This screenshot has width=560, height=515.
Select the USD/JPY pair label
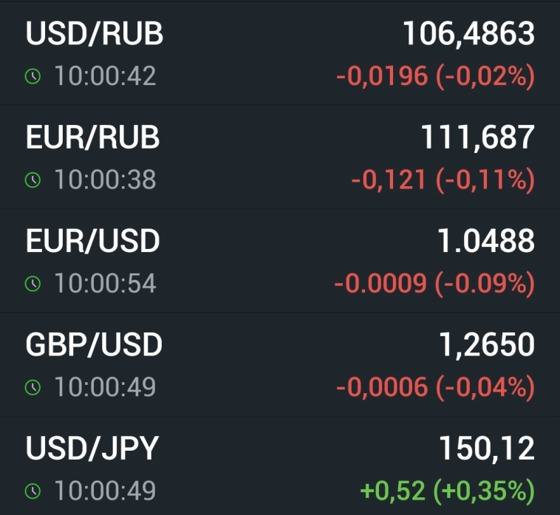(92, 449)
